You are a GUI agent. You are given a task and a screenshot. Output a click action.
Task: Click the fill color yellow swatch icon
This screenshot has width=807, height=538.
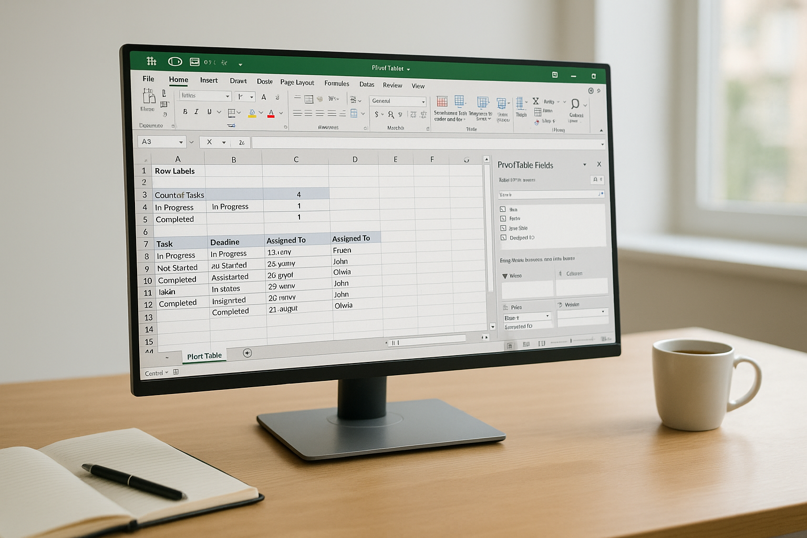click(252, 113)
